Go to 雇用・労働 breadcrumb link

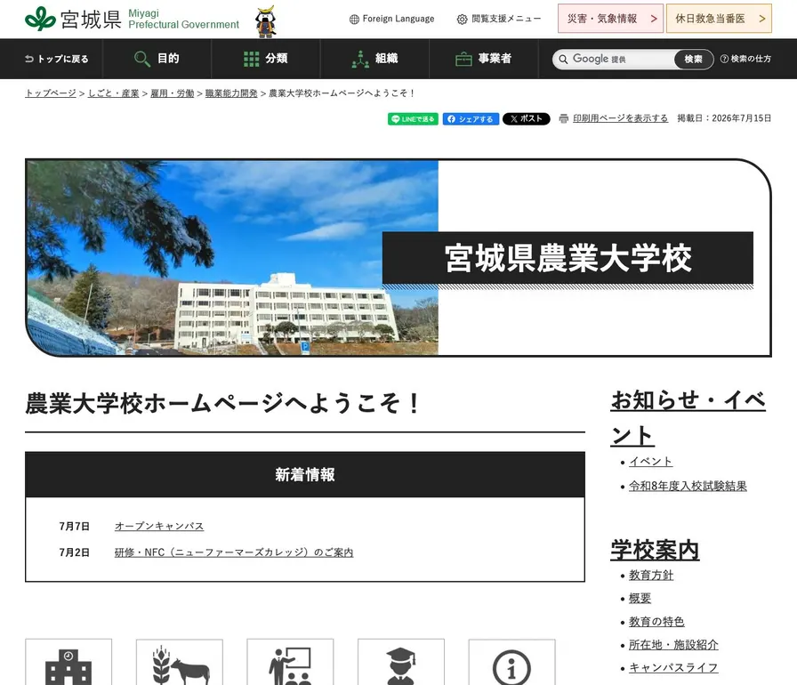point(173,93)
